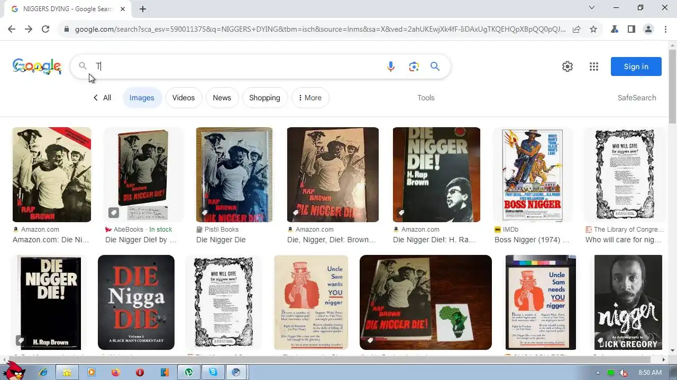Open the Start menu button

15,370
